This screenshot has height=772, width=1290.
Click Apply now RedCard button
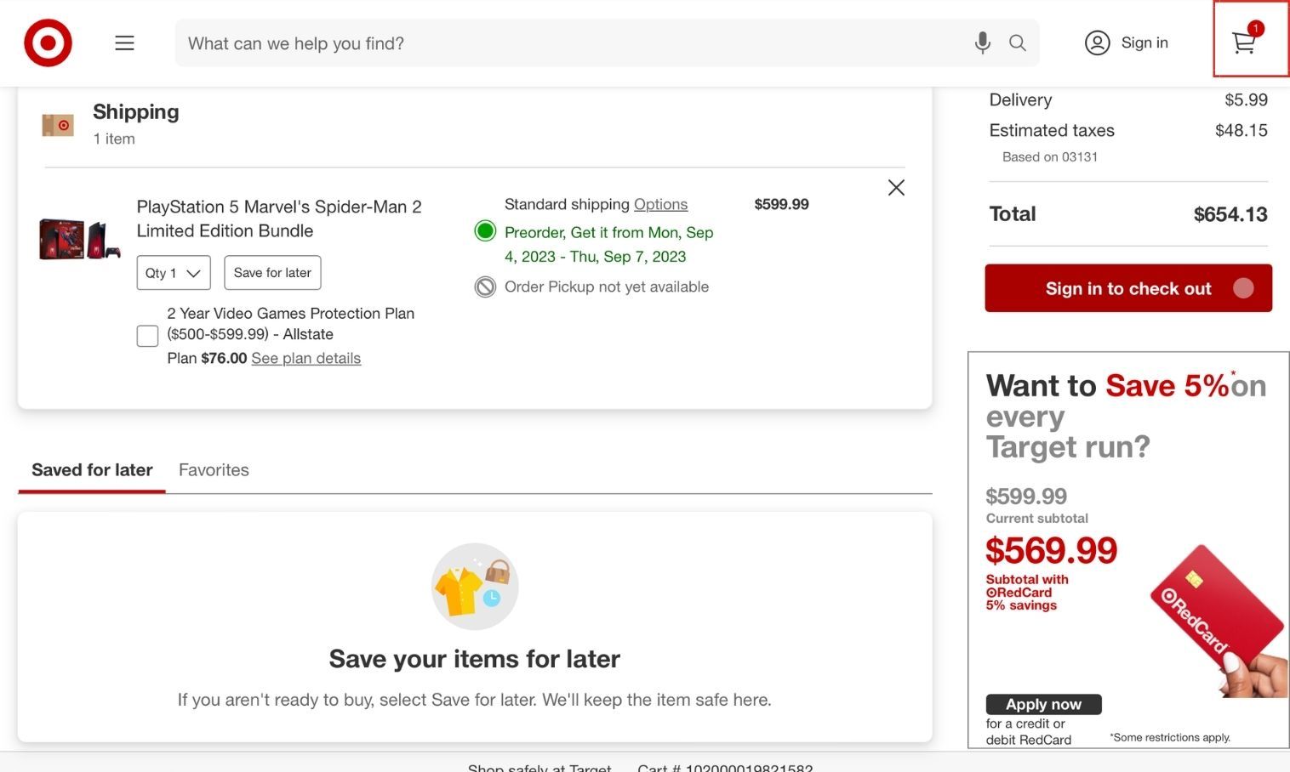[1043, 704]
